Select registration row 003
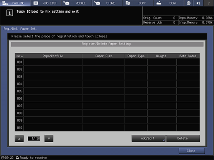Screen dimensions: 214x160 point(107,77)
